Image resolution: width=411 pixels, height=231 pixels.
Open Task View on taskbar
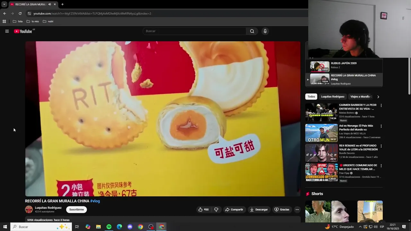tap(77, 227)
